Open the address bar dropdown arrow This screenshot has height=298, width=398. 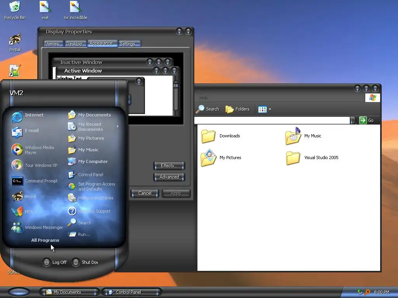tap(353, 120)
